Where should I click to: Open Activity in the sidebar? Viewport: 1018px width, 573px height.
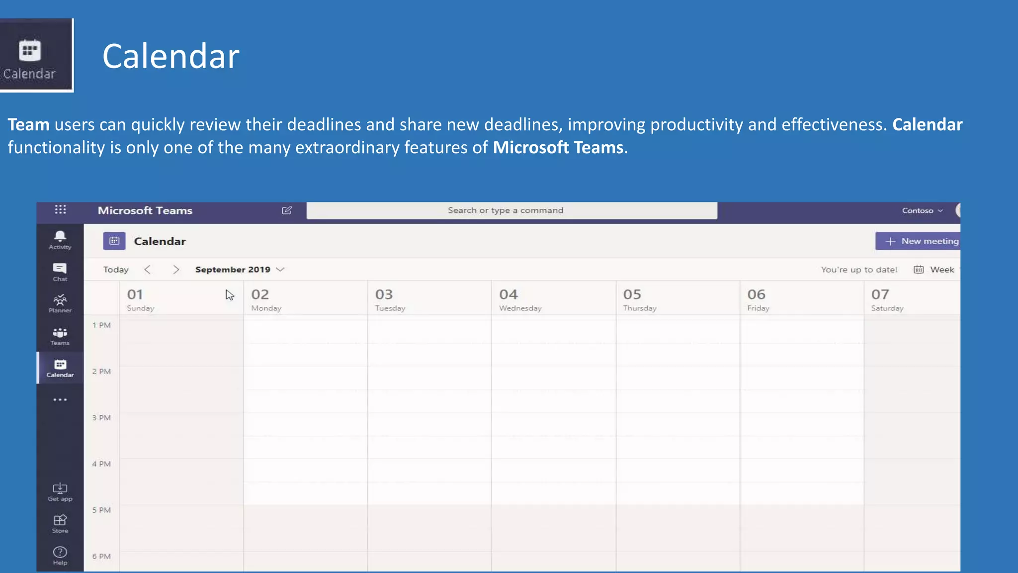point(60,240)
